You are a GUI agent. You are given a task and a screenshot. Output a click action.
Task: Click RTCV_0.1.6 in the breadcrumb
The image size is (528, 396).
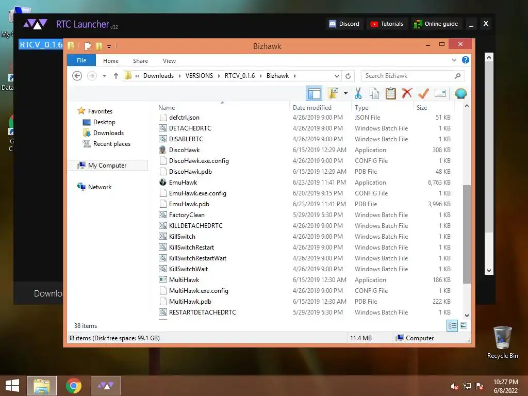(240, 76)
